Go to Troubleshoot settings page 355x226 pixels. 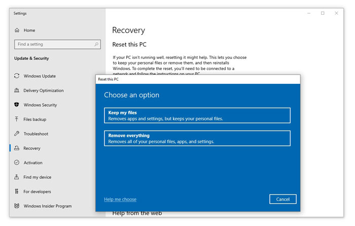36,134
